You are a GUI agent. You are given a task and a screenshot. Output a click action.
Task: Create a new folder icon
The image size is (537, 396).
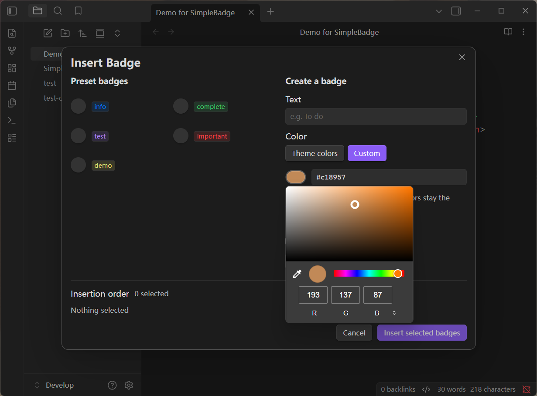click(x=65, y=33)
